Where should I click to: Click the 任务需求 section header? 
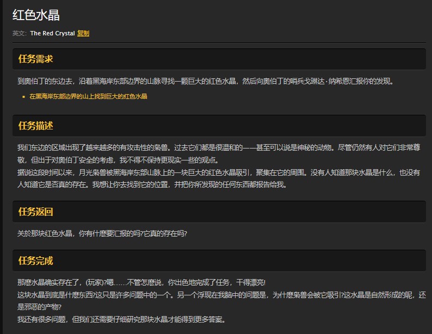[35, 59]
